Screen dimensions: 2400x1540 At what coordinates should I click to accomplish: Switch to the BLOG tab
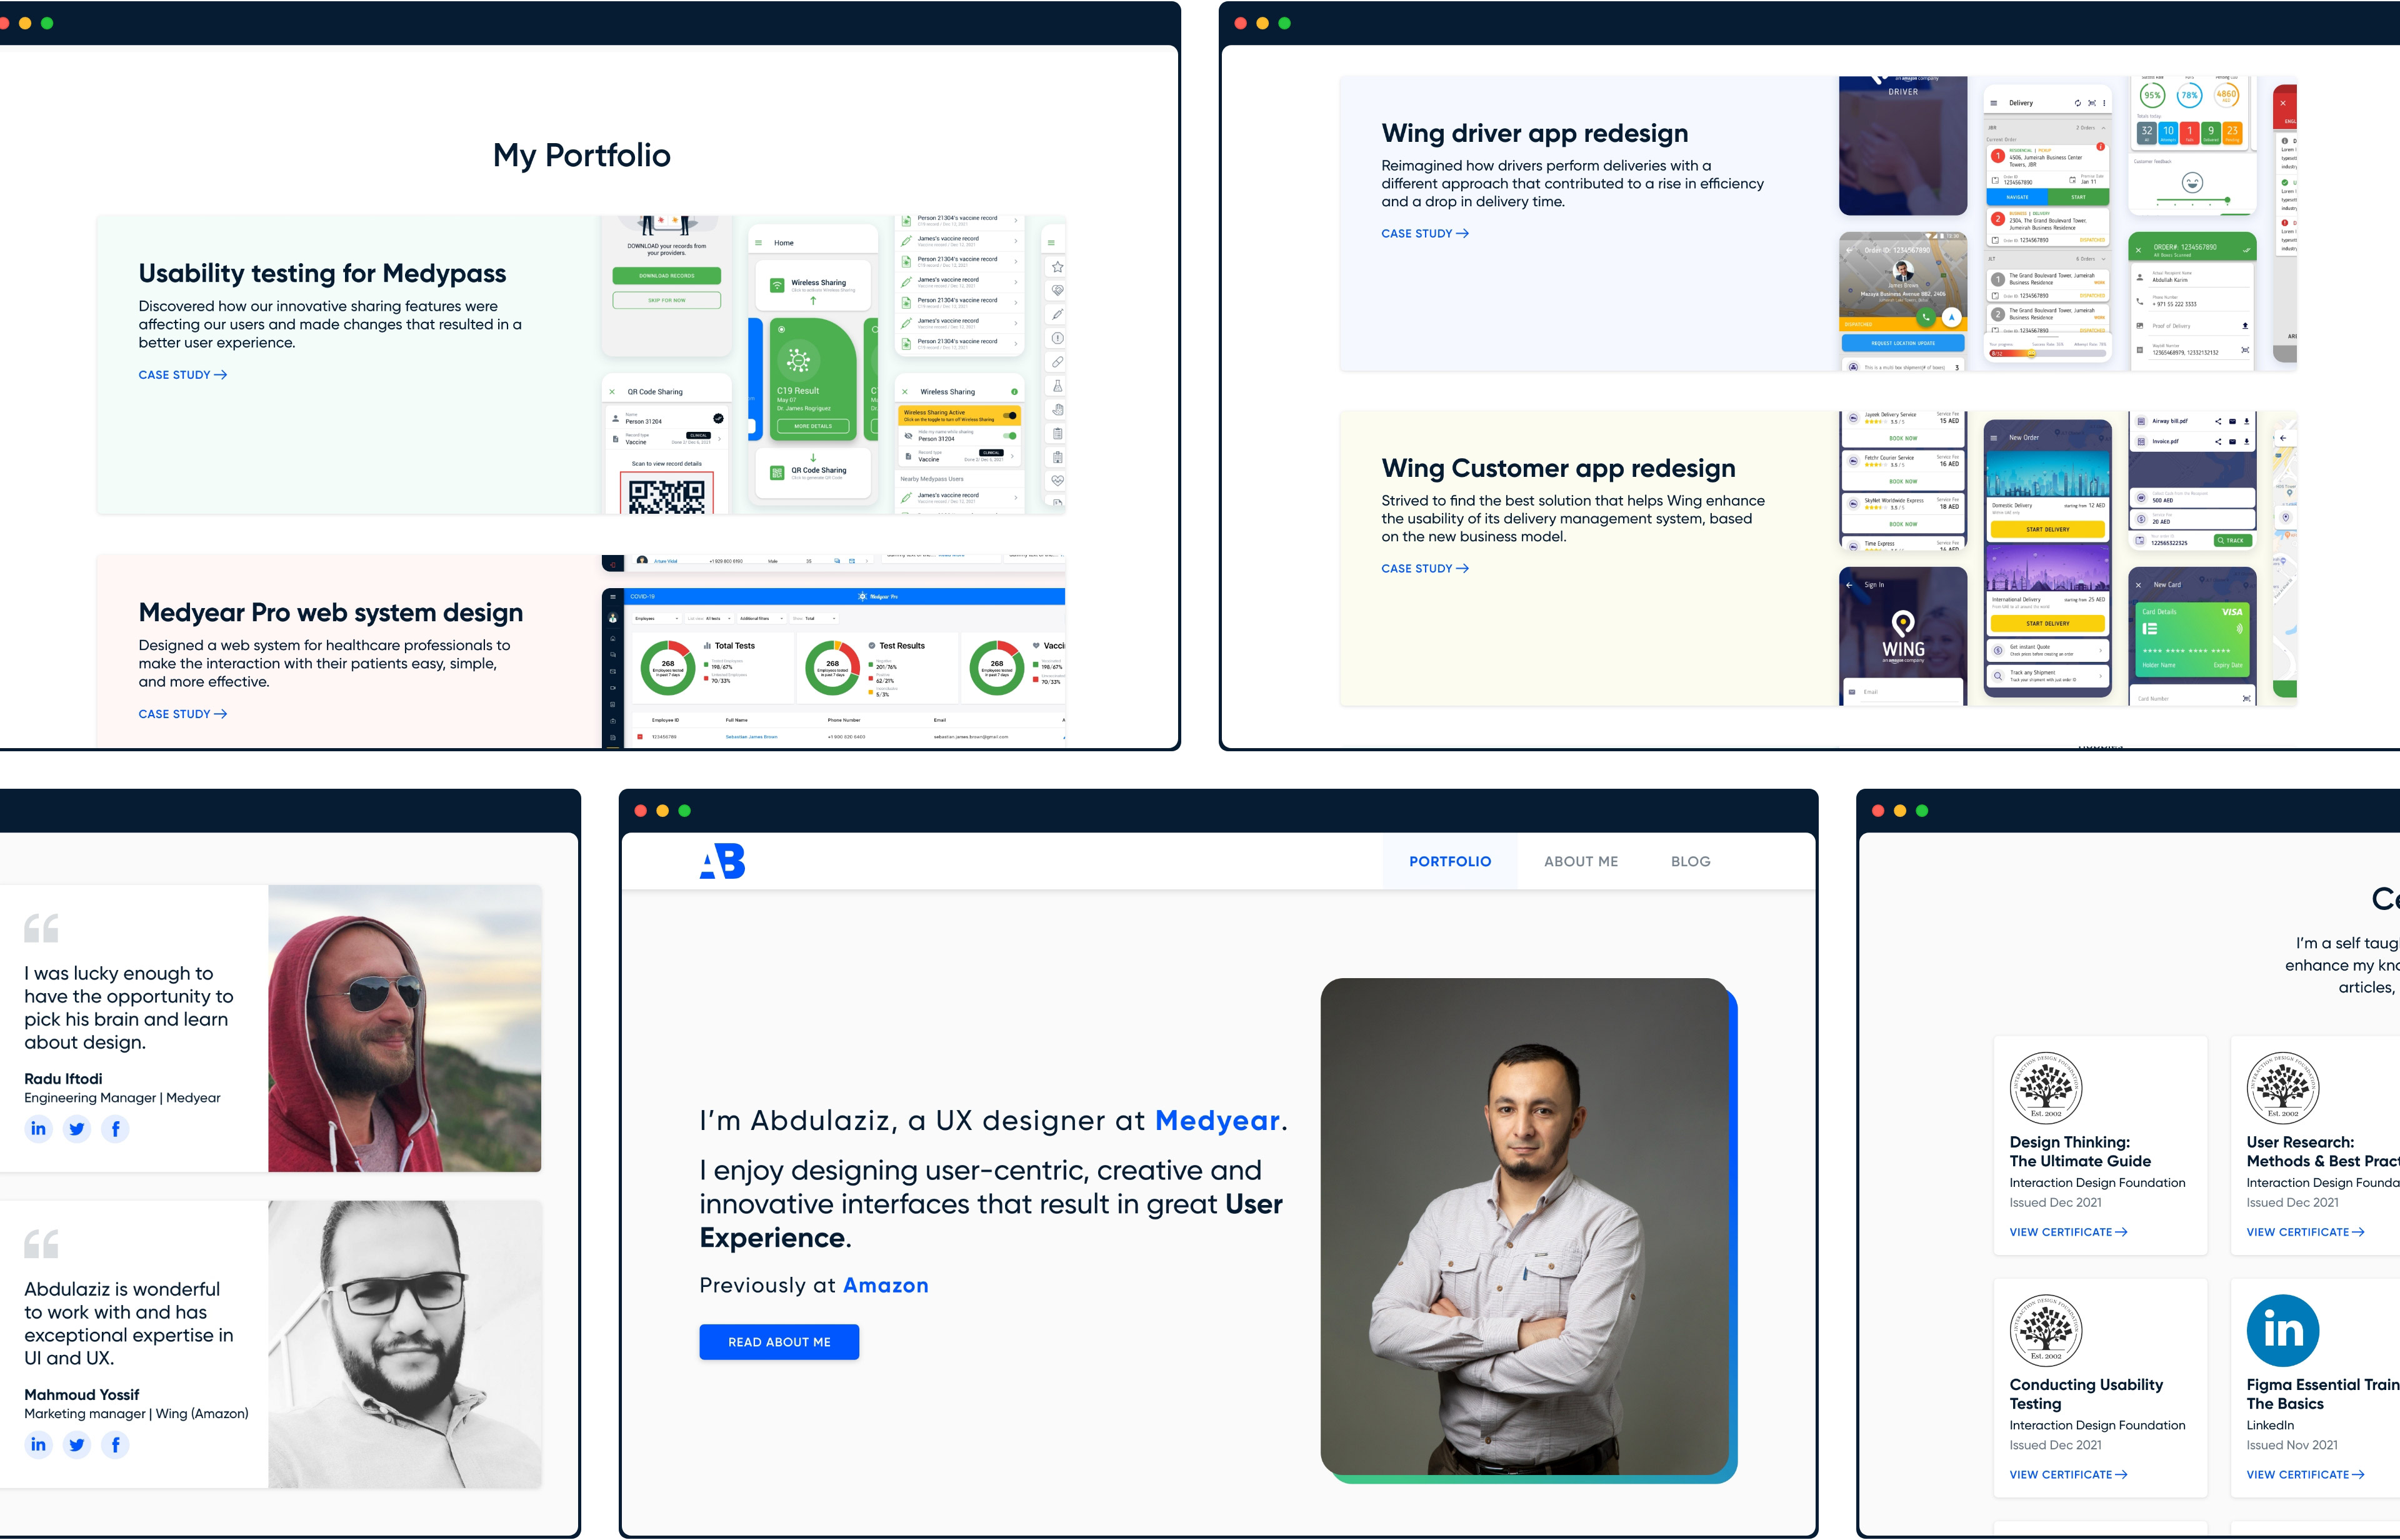pos(1691,861)
